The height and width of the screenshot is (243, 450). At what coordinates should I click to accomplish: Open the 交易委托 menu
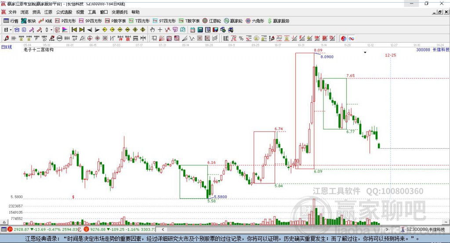(x=120, y=12)
